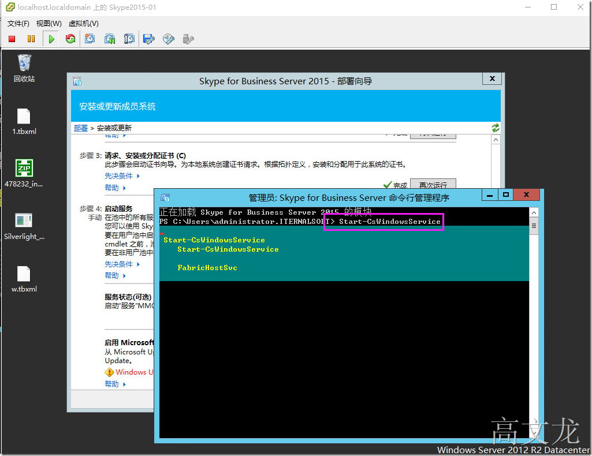
Task: Close the Skype for Business deployment wizard
Action: (492, 79)
